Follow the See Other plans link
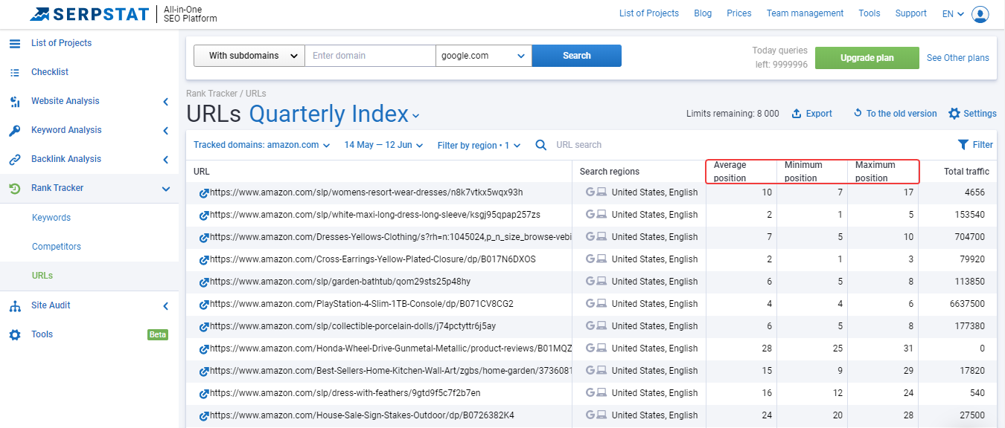Screen dimensions: 1005x428 tap(958, 58)
